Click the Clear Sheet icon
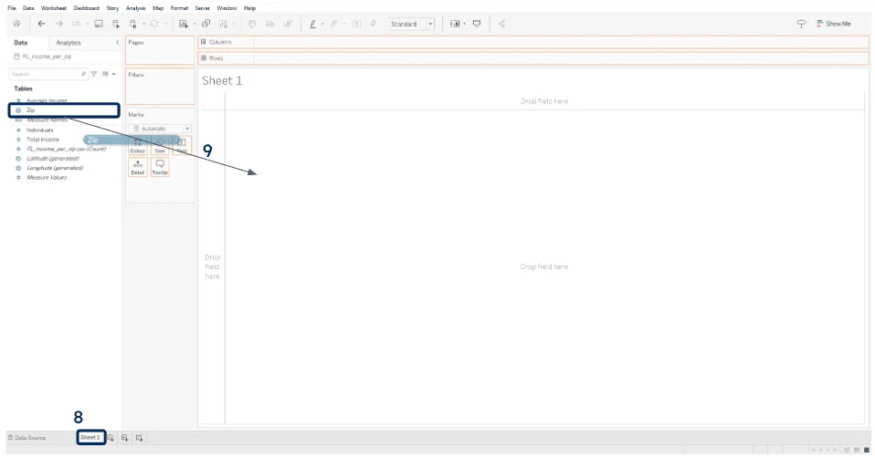Viewport: 875px width, 458px height. (223, 24)
